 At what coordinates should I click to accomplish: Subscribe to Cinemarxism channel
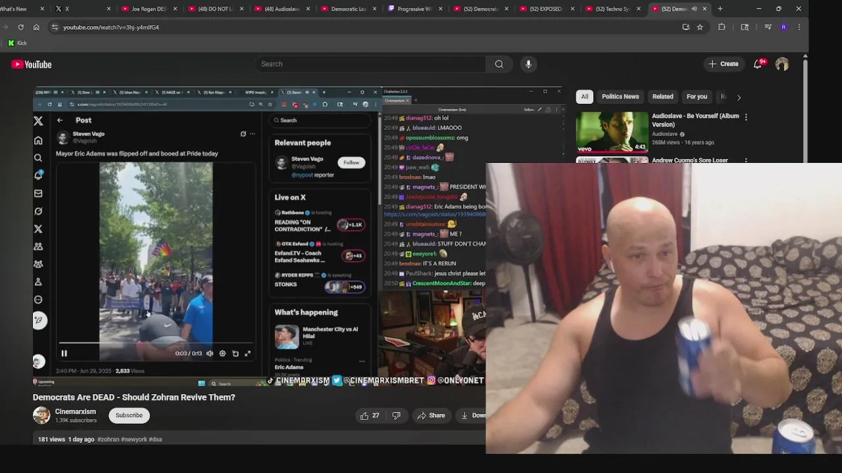(129, 415)
